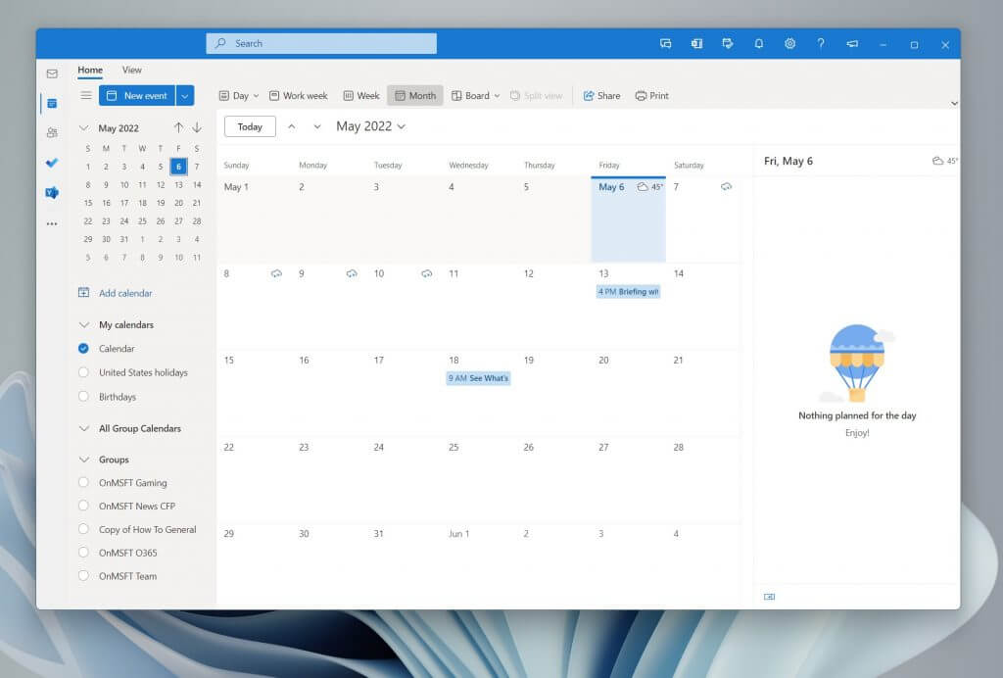Toggle the hamburger navigation pane icon
This screenshot has width=1003, height=678.
[86, 95]
